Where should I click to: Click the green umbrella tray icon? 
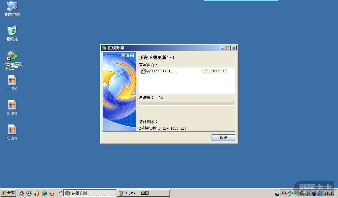pos(290,193)
